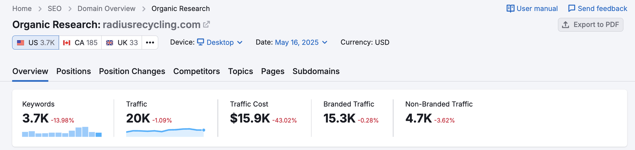Click the Export to PDF upload icon
635x150 pixels.
click(566, 25)
